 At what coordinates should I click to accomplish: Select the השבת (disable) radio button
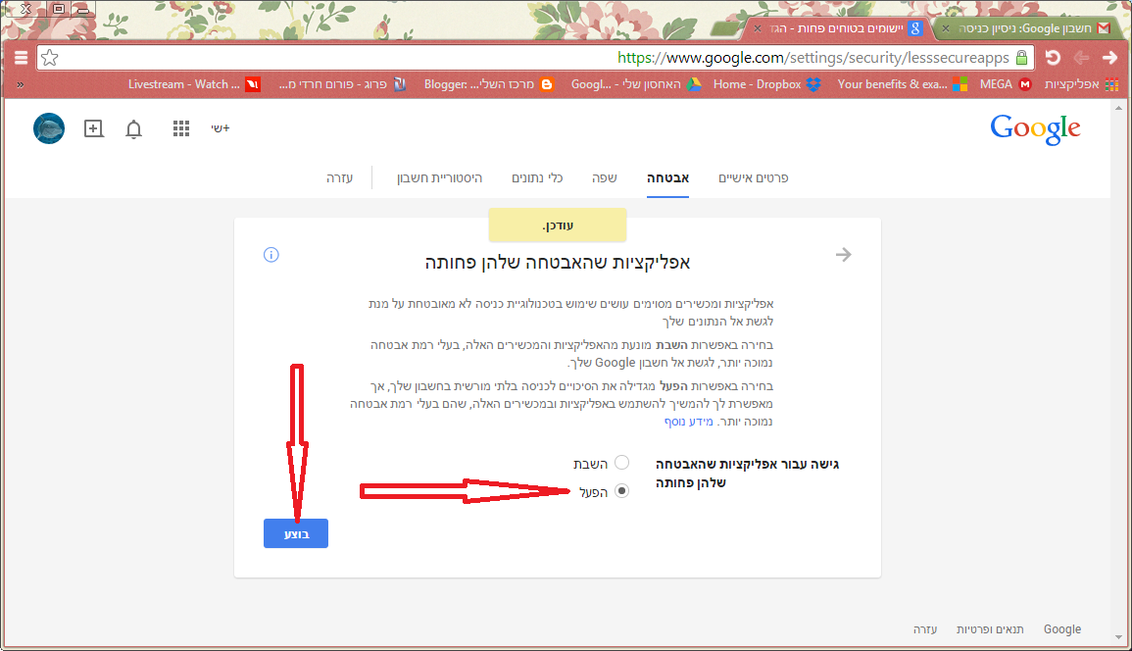coord(621,463)
